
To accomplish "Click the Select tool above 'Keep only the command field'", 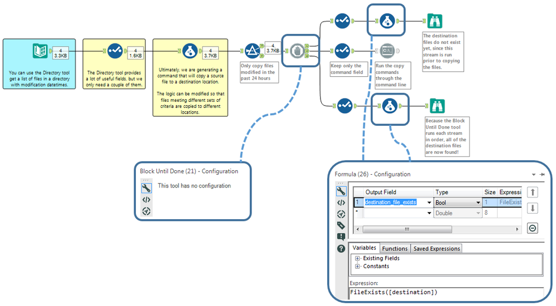I will tap(342, 51).
